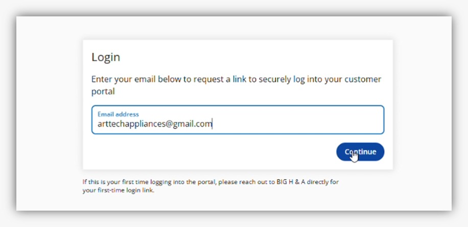The width and height of the screenshot is (468, 227).
Task: Click the small "Email address" field label
Action: click(118, 114)
